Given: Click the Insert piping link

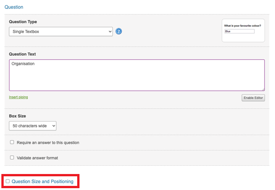Looking at the screenshot, I should pos(18,97).
